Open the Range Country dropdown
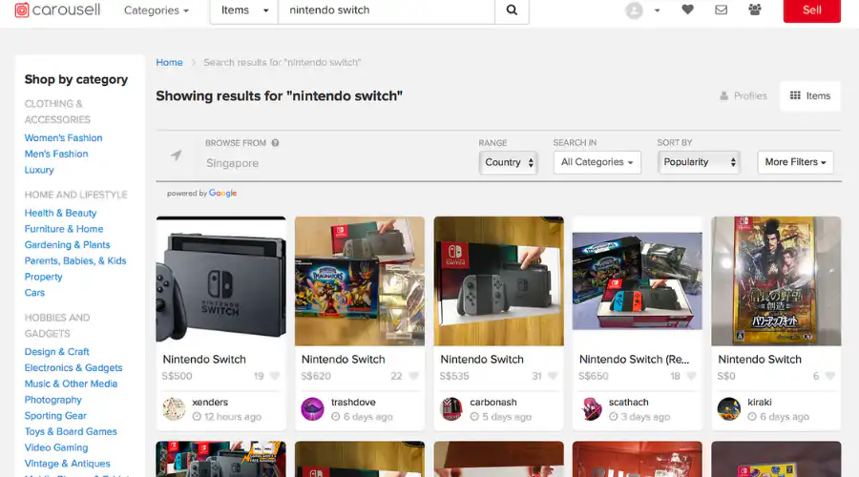 [x=509, y=162]
